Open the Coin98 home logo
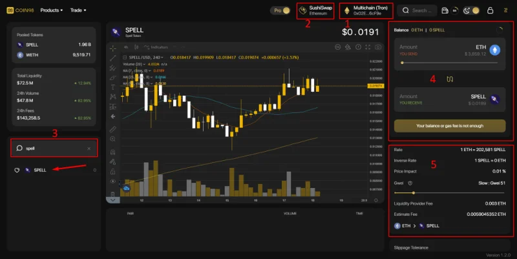The width and height of the screenshot is (517, 259). click(20, 10)
